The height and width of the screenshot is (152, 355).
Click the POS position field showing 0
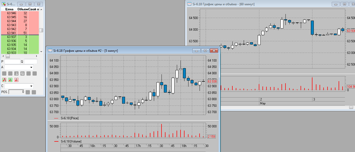(x=16, y=92)
